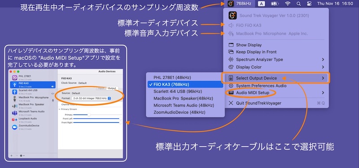The image size is (359, 168).
Task: Click the Loopback Audio device icon
Action: click(x=15, y=120)
